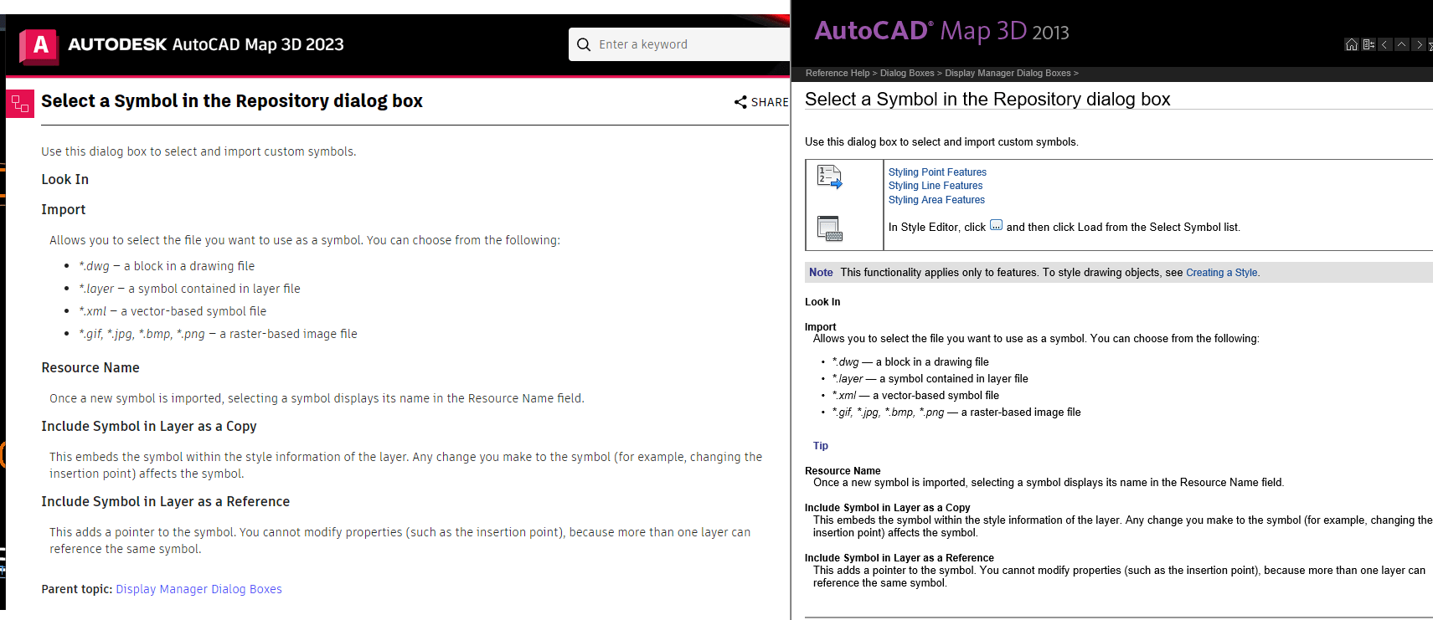Click the 2013 'Select a Symbol in the Repository' heading
This screenshot has height=620, width=1433.
987,100
